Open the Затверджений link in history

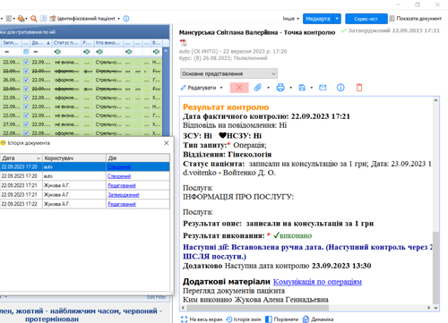(124, 195)
